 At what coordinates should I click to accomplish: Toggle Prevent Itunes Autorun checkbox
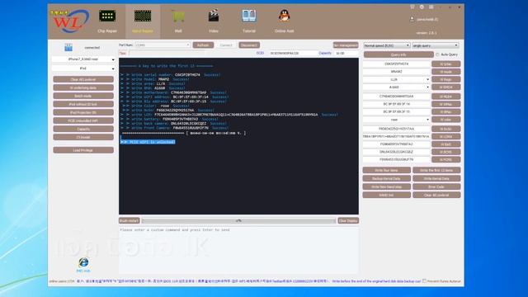click(424, 280)
